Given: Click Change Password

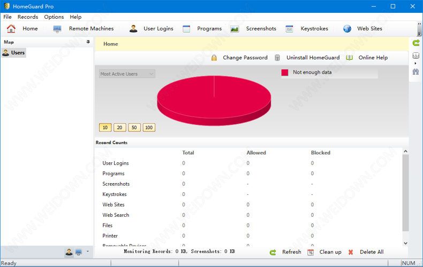Looking at the screenshot, I should coord(245,58).
